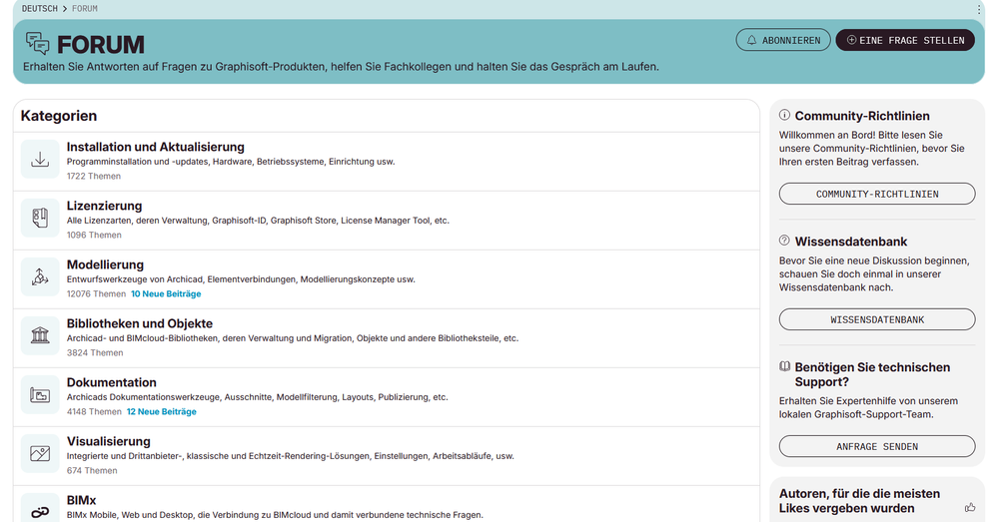998x522 pixels.
Task: Click the 674 Themen count
Action: [x=92, y=470]
